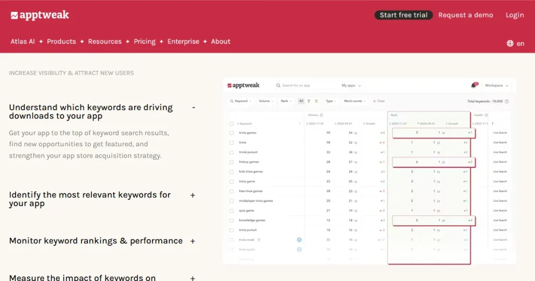
Task: Click the multiplayer trivia games keyword text
Action: point(256,201)
